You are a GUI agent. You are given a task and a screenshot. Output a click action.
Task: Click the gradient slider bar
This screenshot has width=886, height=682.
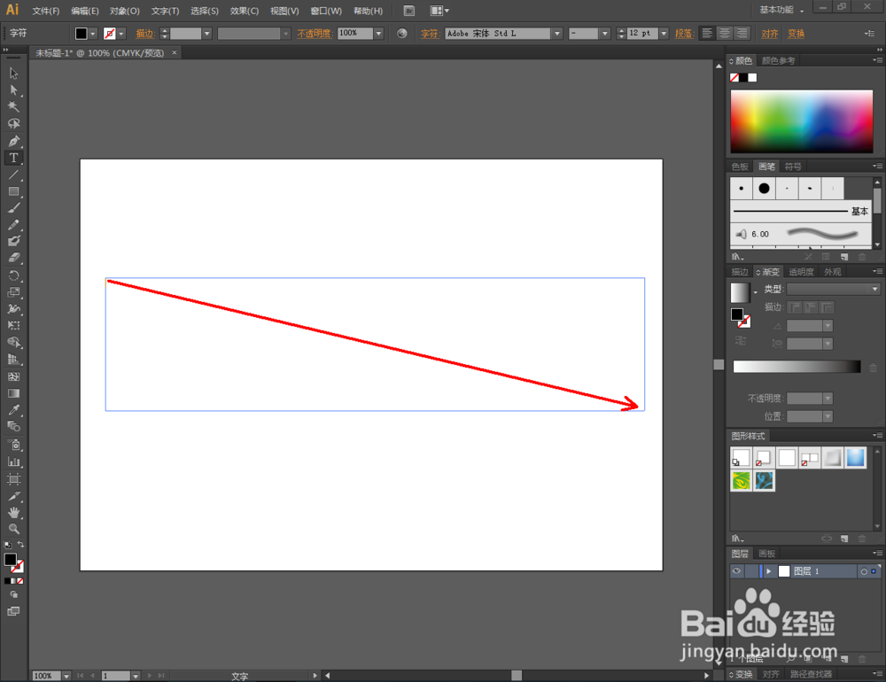click(797, 367)
